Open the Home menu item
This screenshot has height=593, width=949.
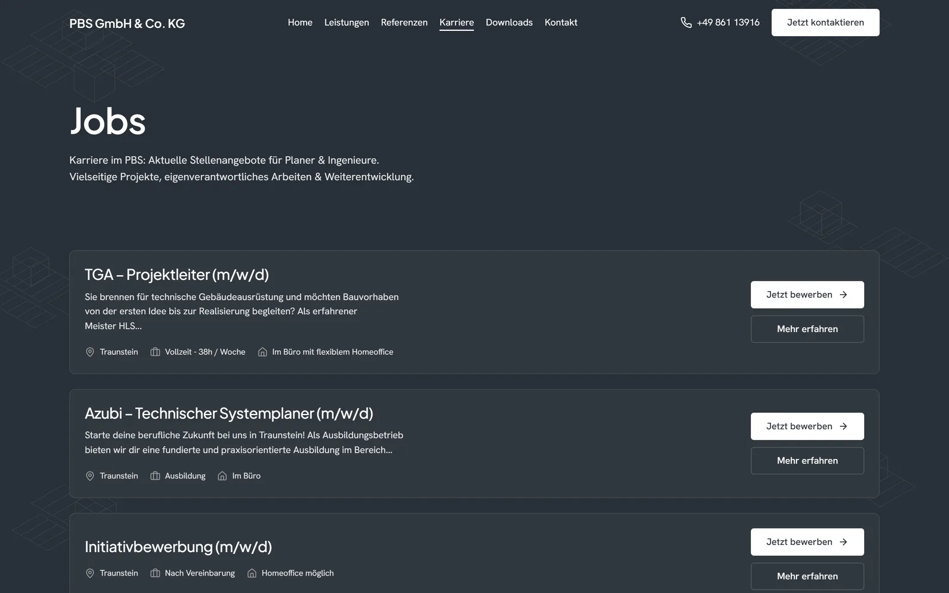300,23
